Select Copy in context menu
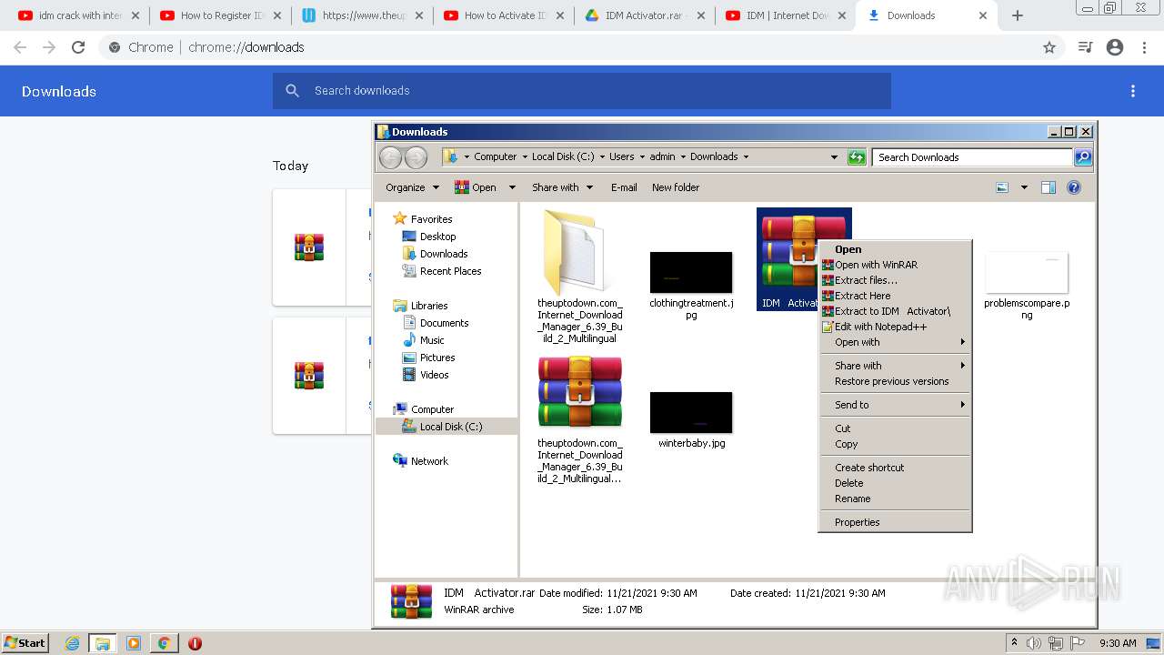This screenshot has width=1164, height=655. pos(895,444)
